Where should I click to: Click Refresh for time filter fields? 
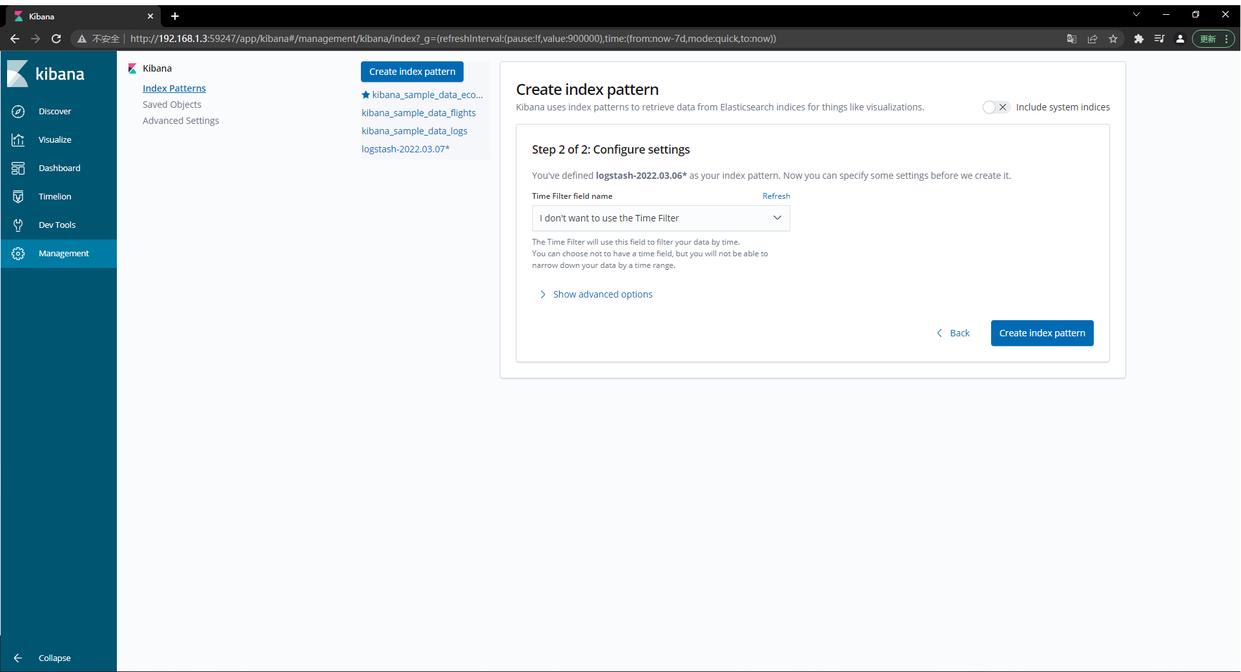click(776, 196)
